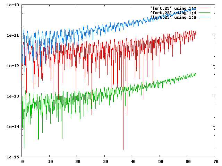222x166 pixels.
Task: Click the y-axis label 1e-12
Action: pos(13,66)
